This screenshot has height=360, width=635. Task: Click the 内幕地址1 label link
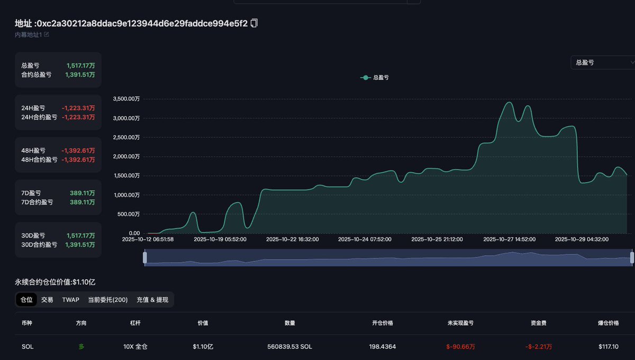click(x=29, y=34)
